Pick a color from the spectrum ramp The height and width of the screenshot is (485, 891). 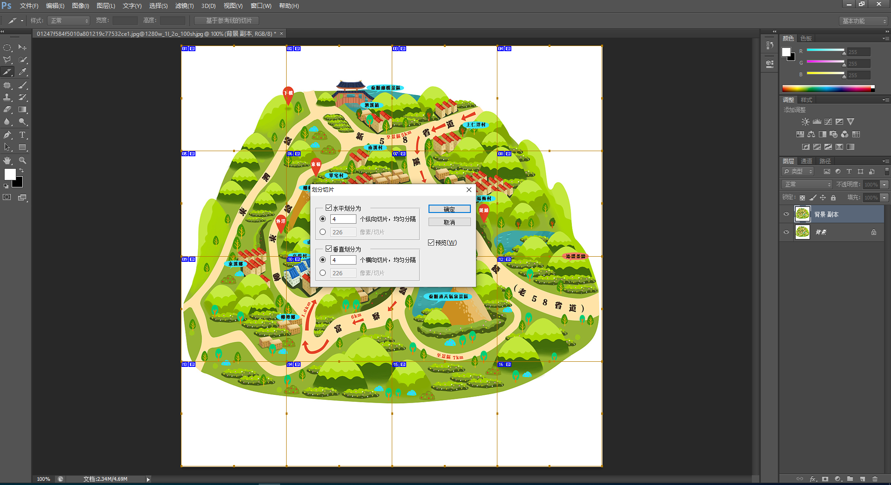[x=828, y=88]
